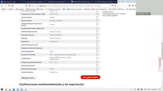
Task: Open the 'Comentarios' side feedback tab
Action: (x=160, y=63)
